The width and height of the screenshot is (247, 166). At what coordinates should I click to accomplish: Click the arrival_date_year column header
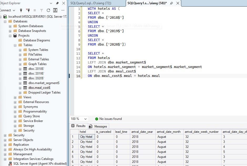click(143, 132)
